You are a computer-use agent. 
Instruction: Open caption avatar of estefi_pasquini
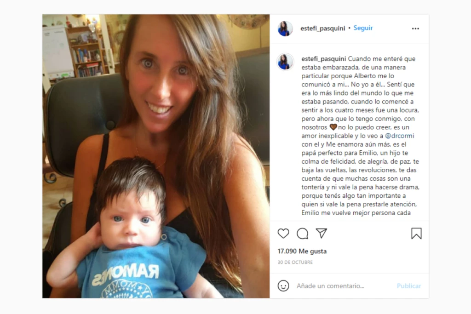tap(285, 62)
